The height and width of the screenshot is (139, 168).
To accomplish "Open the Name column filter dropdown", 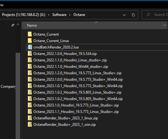I will point(165,25).
